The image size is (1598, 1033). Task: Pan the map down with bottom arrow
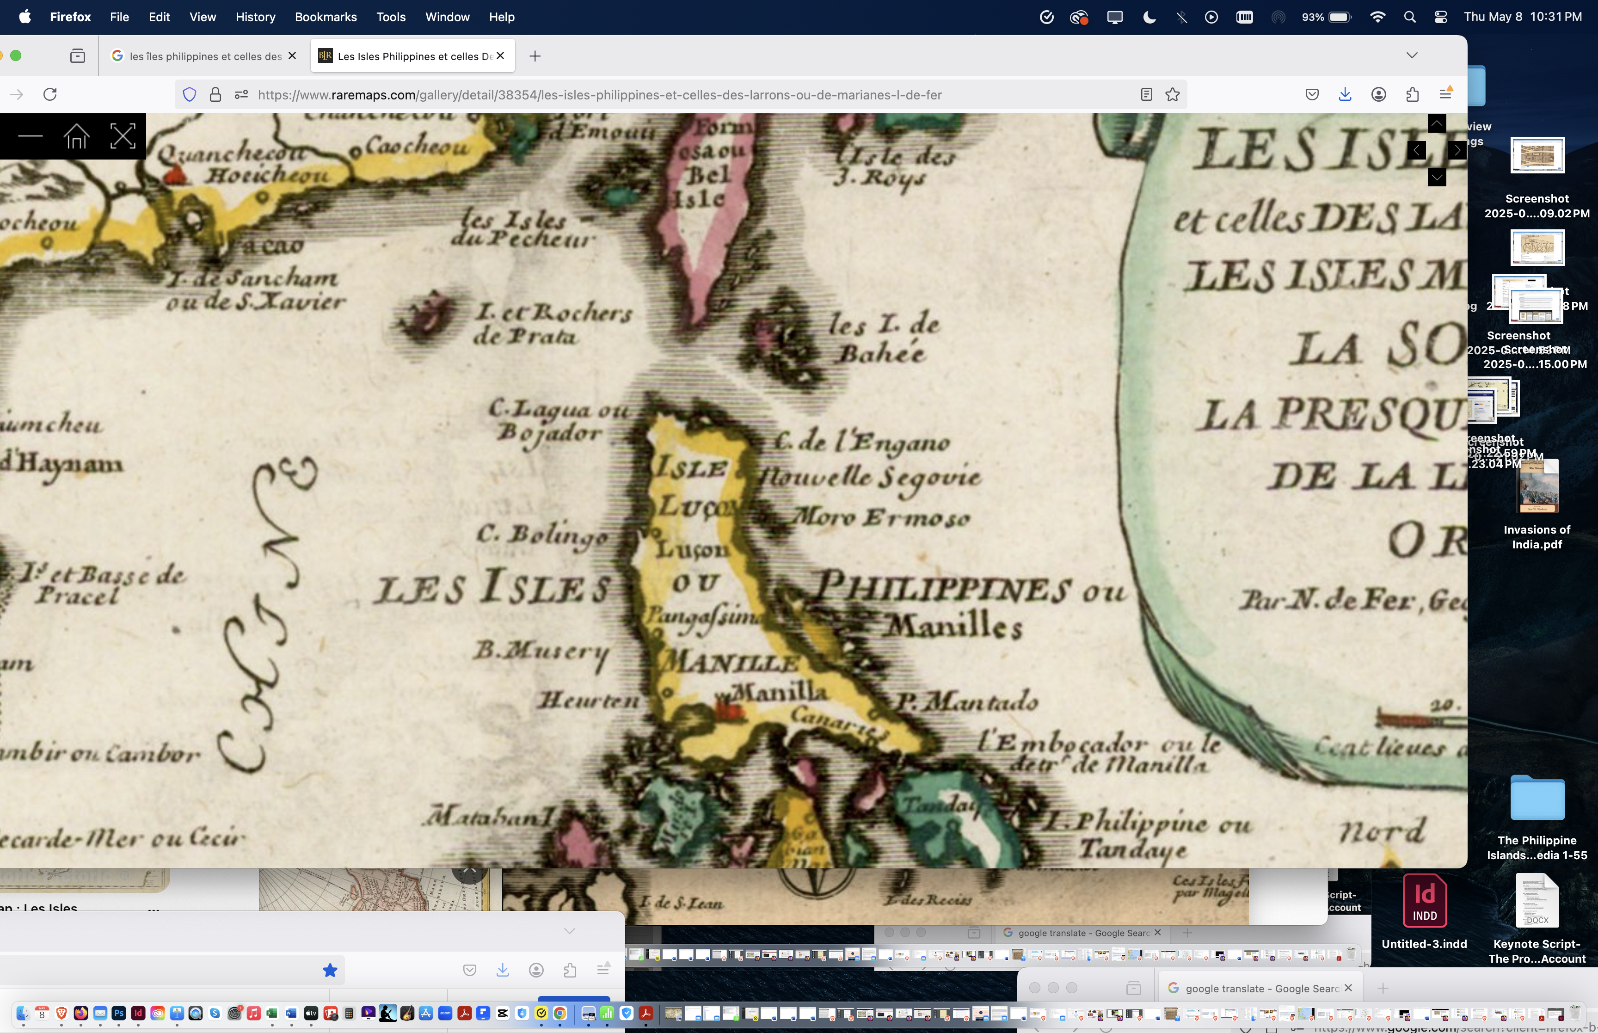(x=1436, y=177)
